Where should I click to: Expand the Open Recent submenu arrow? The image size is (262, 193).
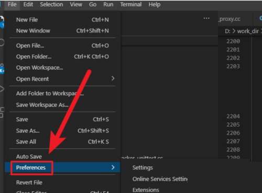(x=113, y=78)
